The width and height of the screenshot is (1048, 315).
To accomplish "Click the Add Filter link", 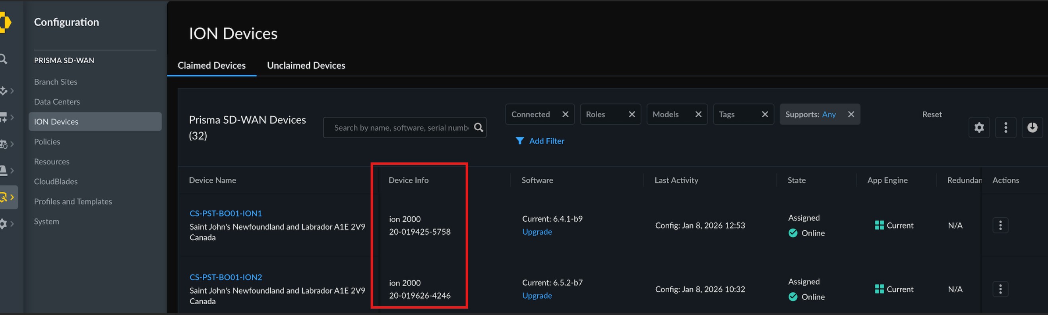I will tap(546, 141).
